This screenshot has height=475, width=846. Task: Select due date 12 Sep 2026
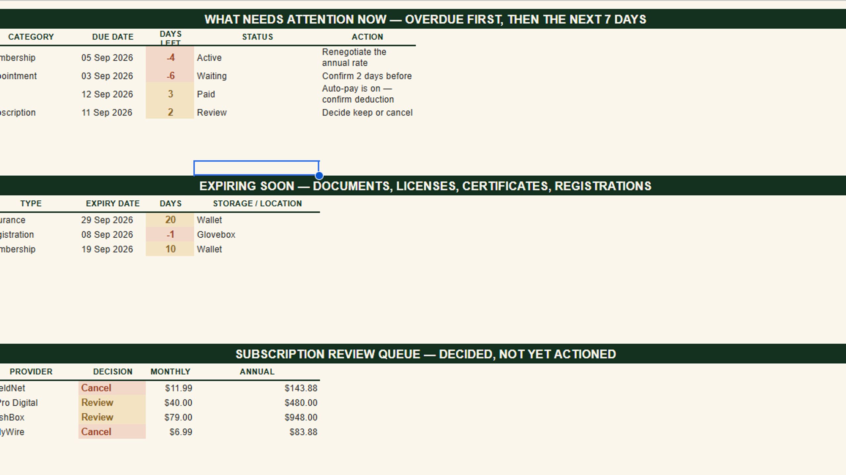tap(107, 94)
